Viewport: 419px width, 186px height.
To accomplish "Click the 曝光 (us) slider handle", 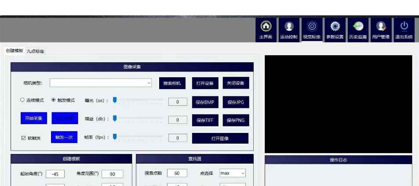I will point(115,100).
